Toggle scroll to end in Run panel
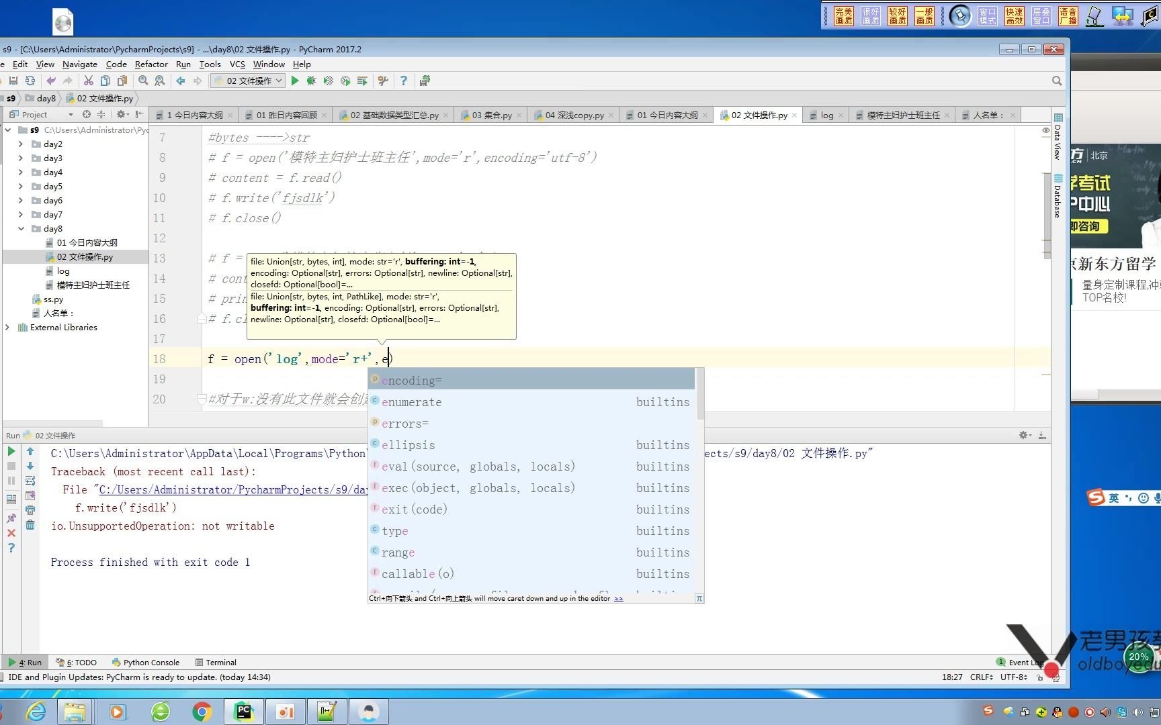 (30, 495)
